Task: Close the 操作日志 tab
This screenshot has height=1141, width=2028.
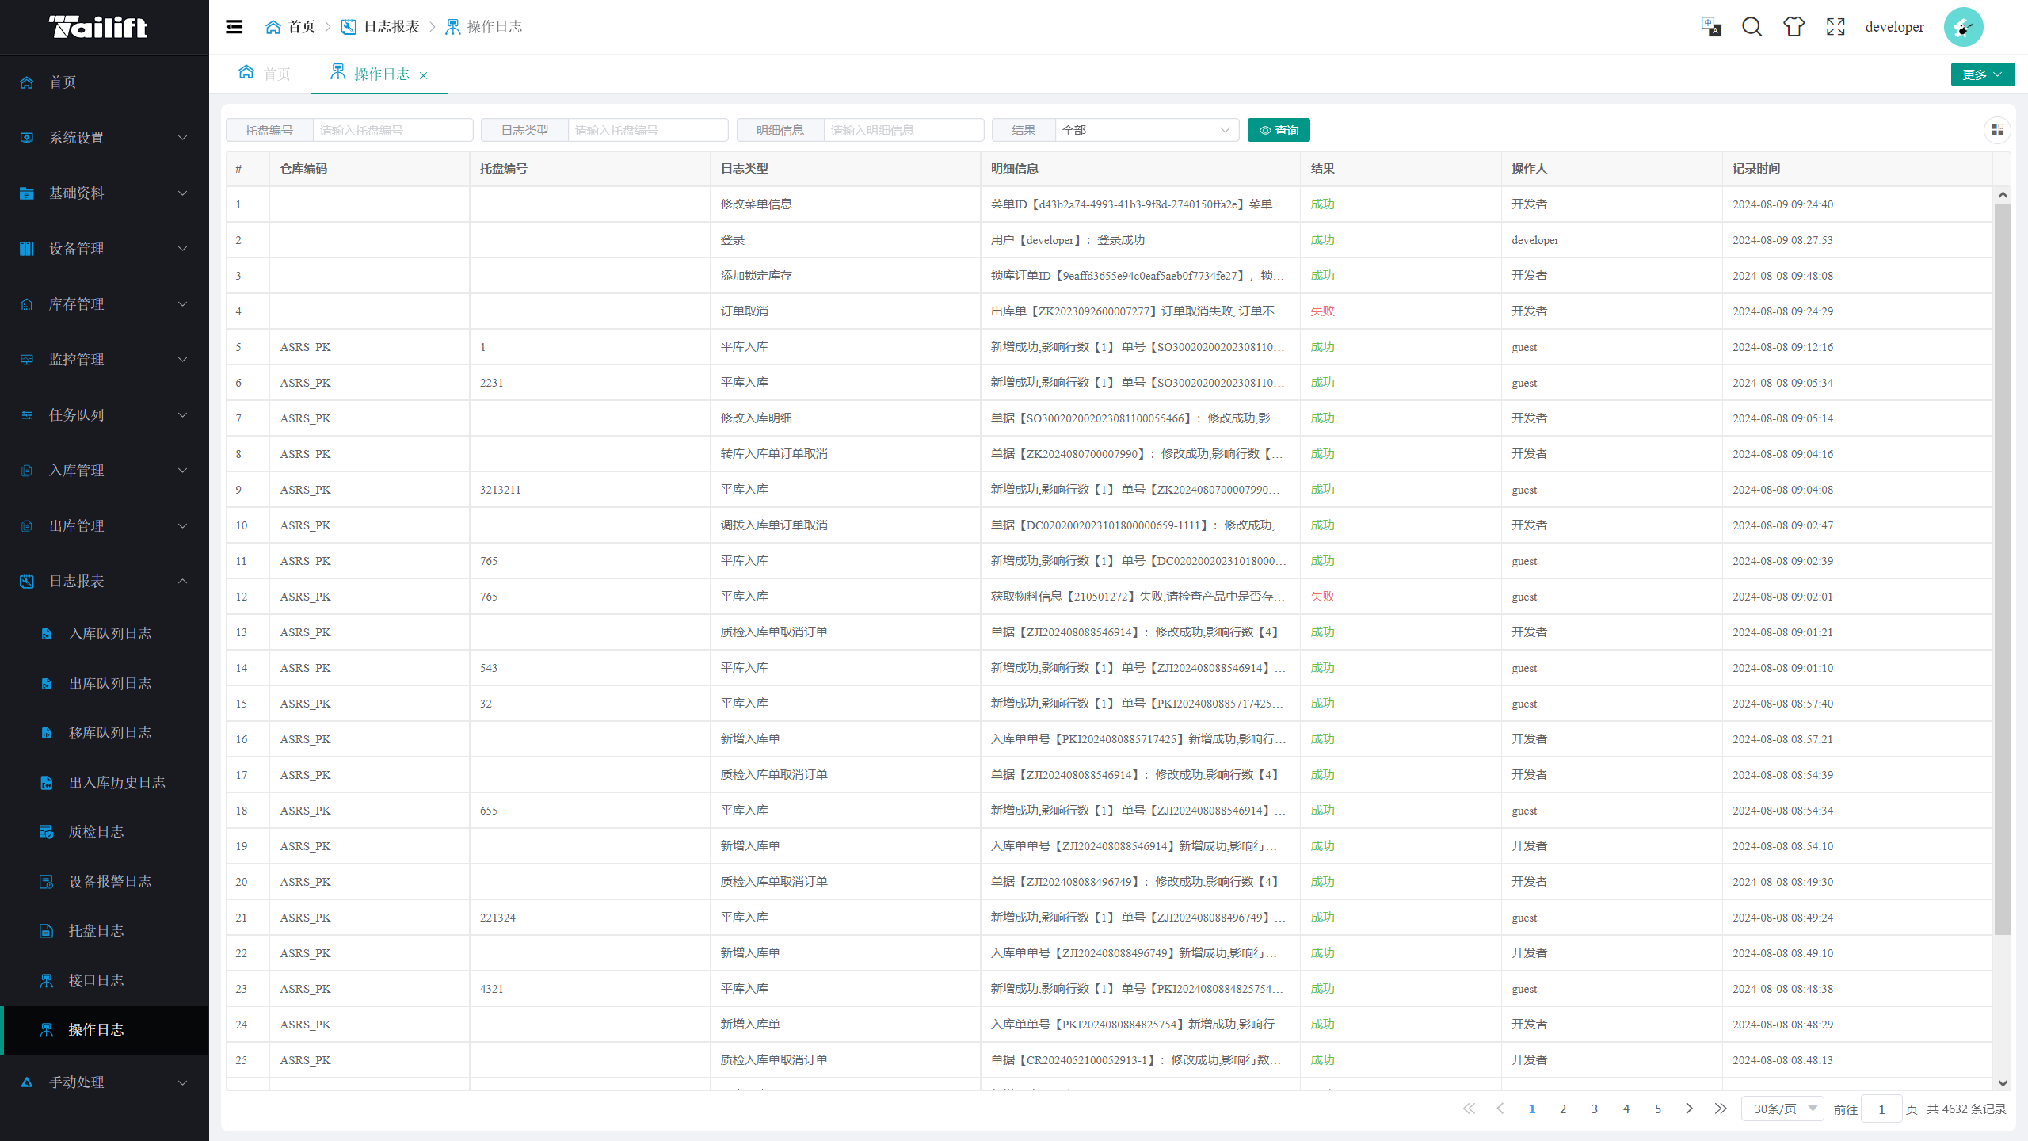Action: [x=424, y=75]
